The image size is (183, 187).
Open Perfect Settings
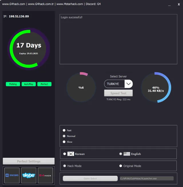29,161
